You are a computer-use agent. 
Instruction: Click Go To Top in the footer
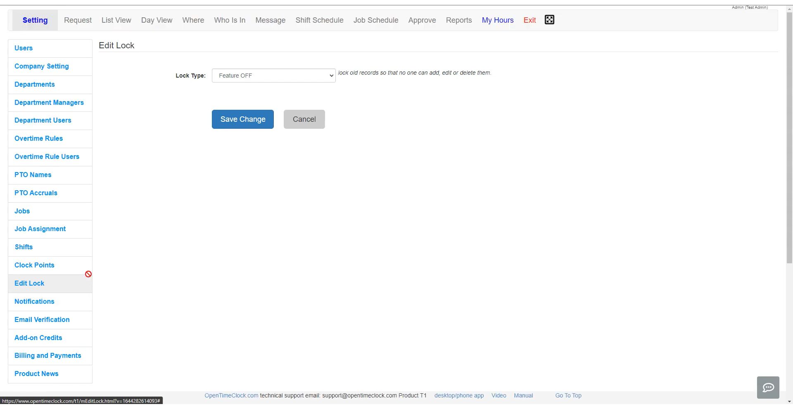pyautogui.click(x=568, y=395)
